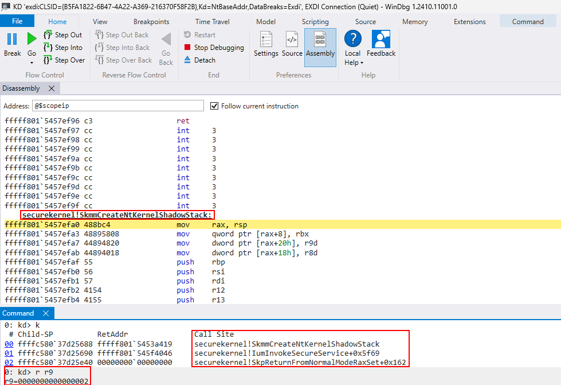Click push r13 instruction line

coord(115,300)
